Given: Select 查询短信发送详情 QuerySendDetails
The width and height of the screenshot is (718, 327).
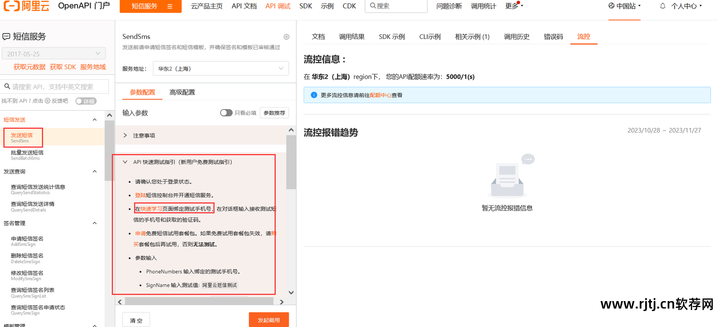Looking at the screenshot, I should pos(32,206).
